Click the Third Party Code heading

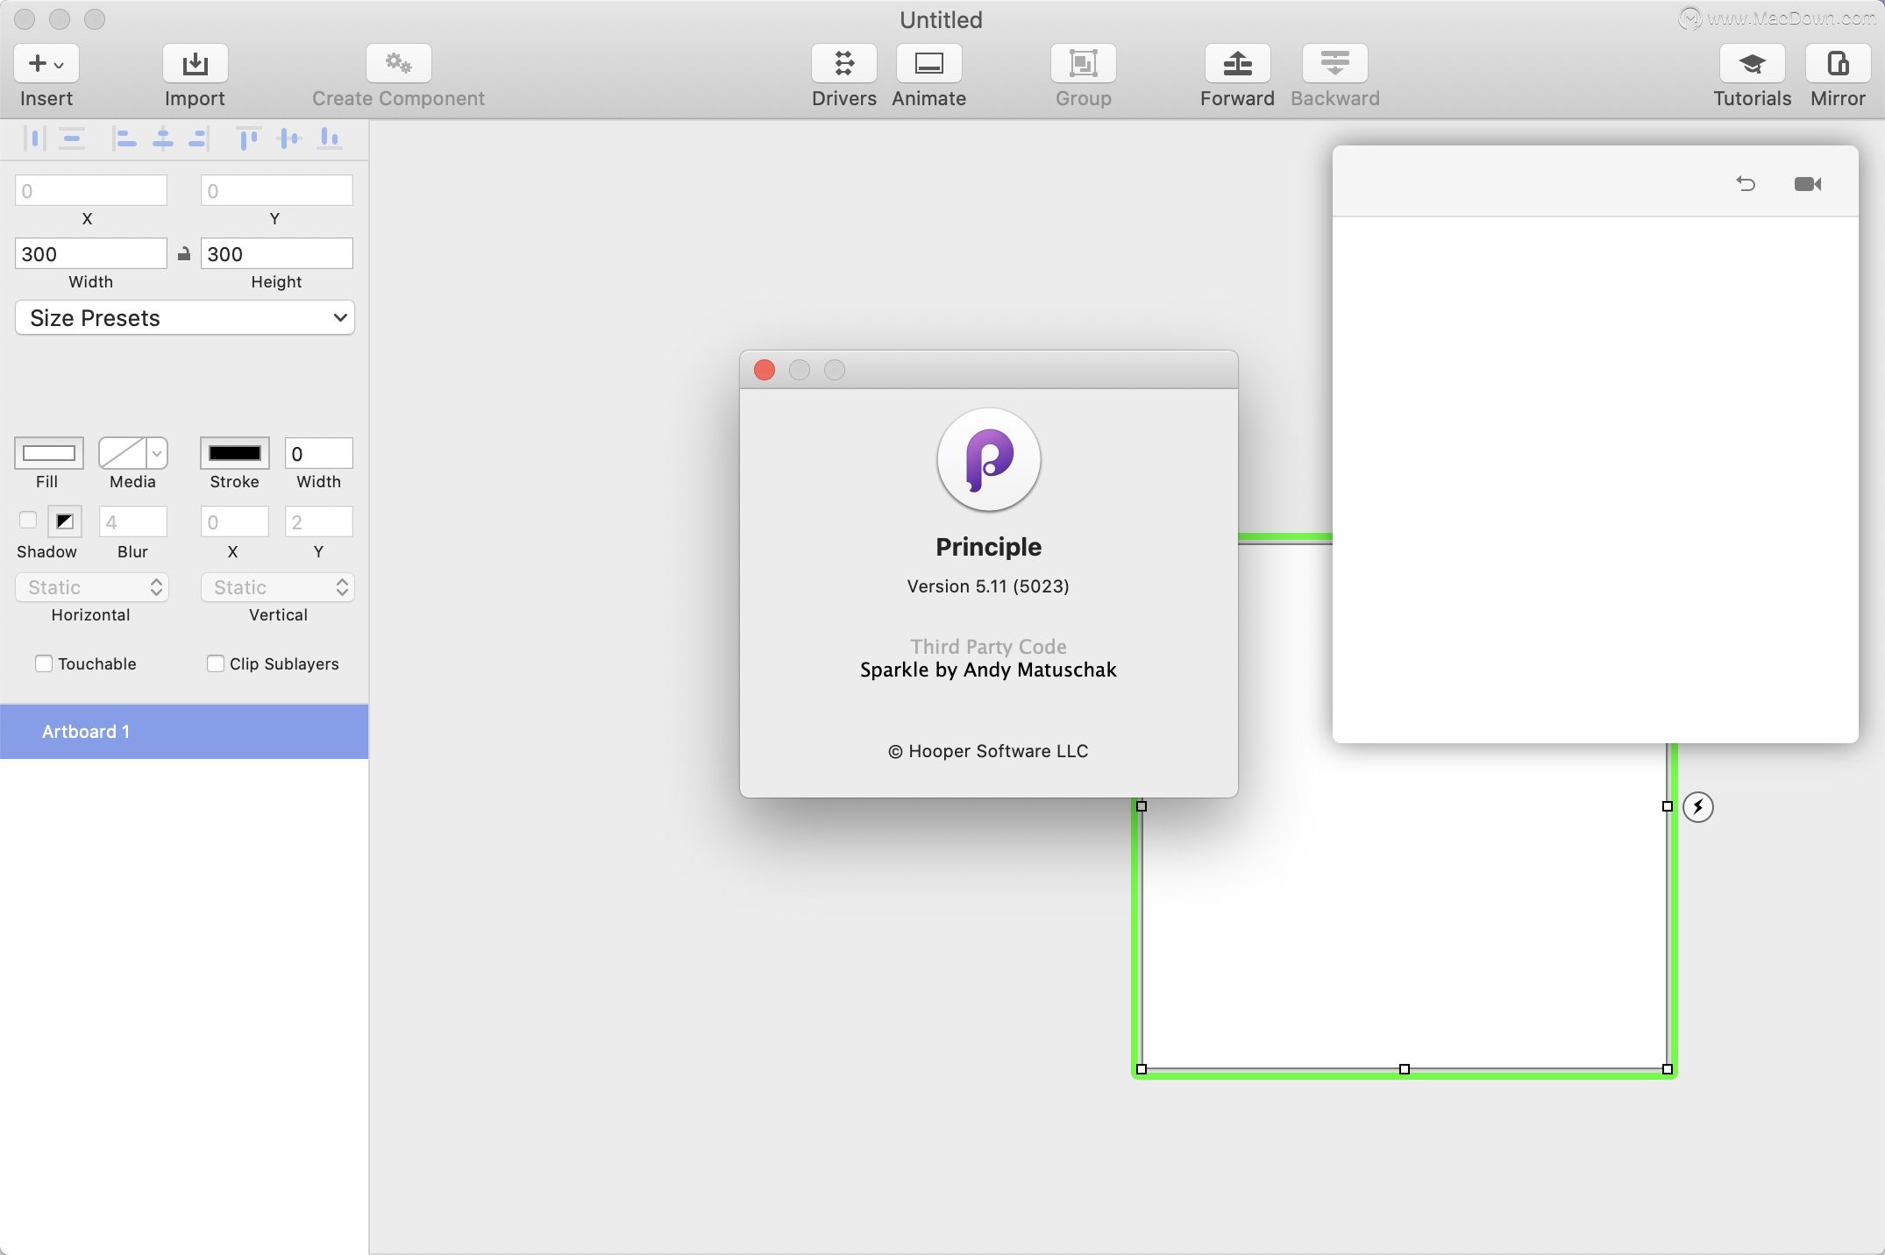988,647
